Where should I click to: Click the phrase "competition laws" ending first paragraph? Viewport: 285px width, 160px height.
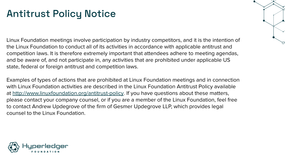point(117,67)
